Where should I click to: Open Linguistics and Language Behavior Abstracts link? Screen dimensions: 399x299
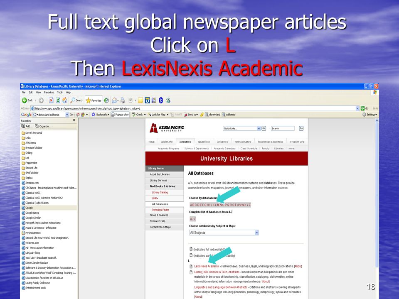click(x=221, y=287)
